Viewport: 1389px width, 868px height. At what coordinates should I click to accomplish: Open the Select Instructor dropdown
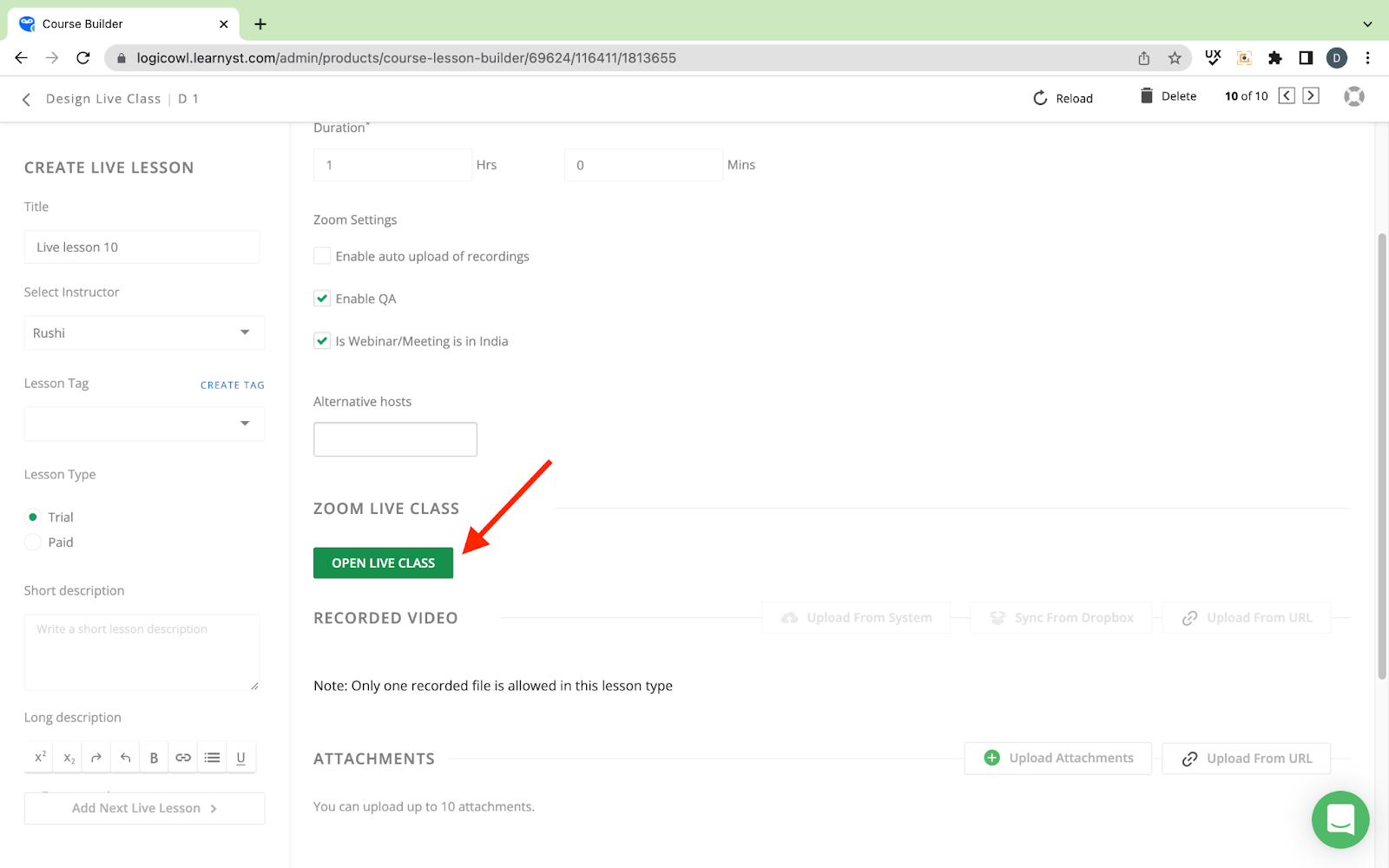(144, 333)
